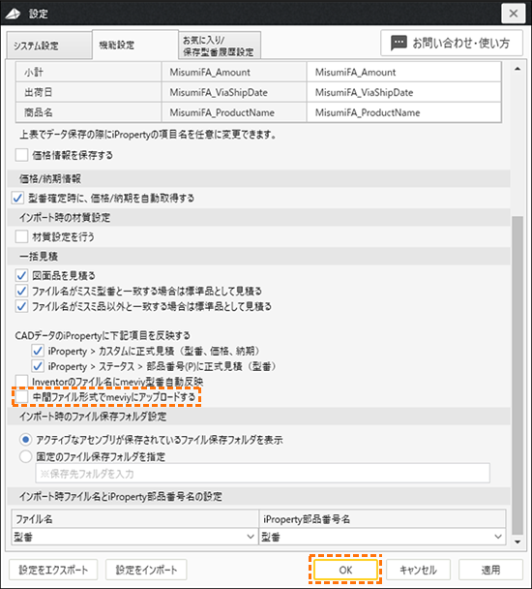The width and height of the screenshot is (532, 589).
Task: Switch to the システム設定 tab
Action: pyautogui.click(x=49, y=46)
